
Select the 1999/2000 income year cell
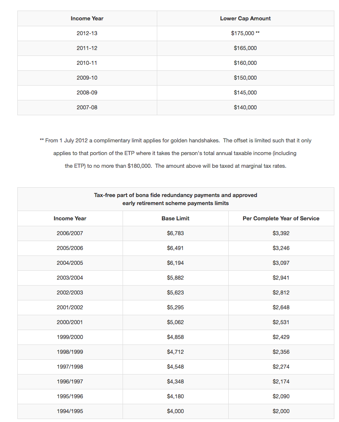(70, 337)
